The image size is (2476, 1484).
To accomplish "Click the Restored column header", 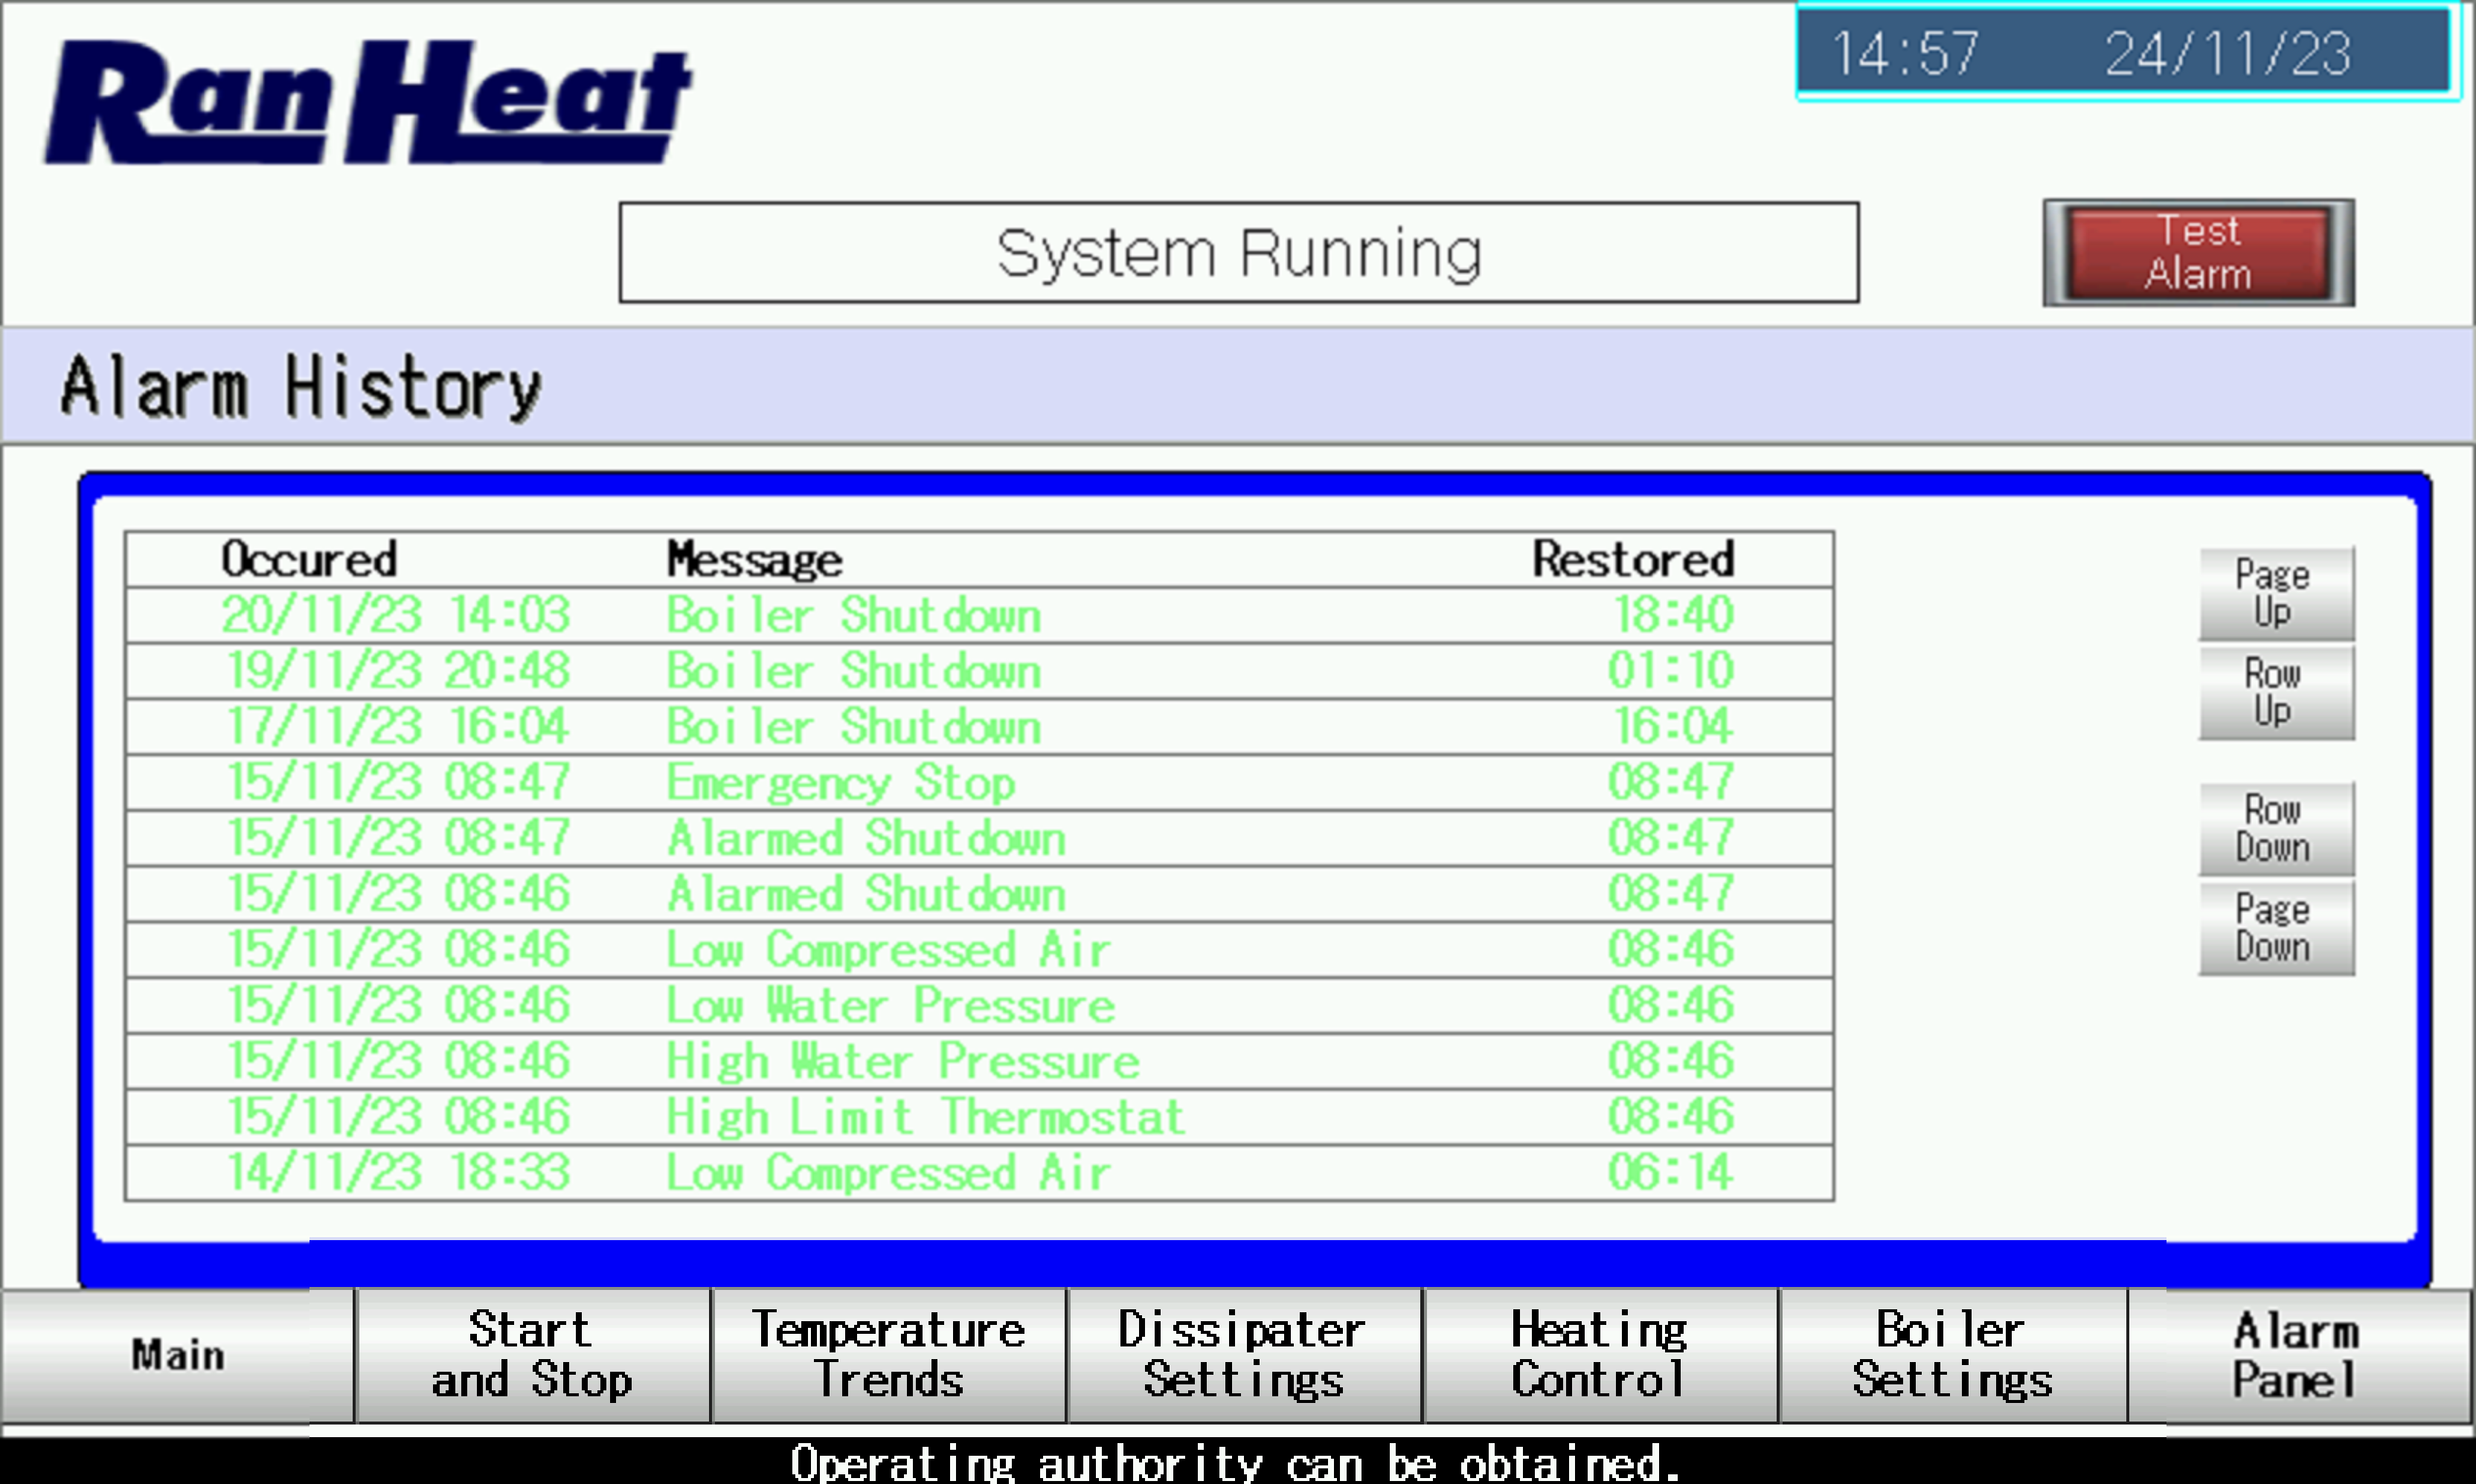I will tap(1632, 559).
